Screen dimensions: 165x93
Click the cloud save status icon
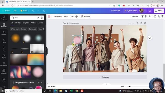pyautogui.click(x=44, y=11)
